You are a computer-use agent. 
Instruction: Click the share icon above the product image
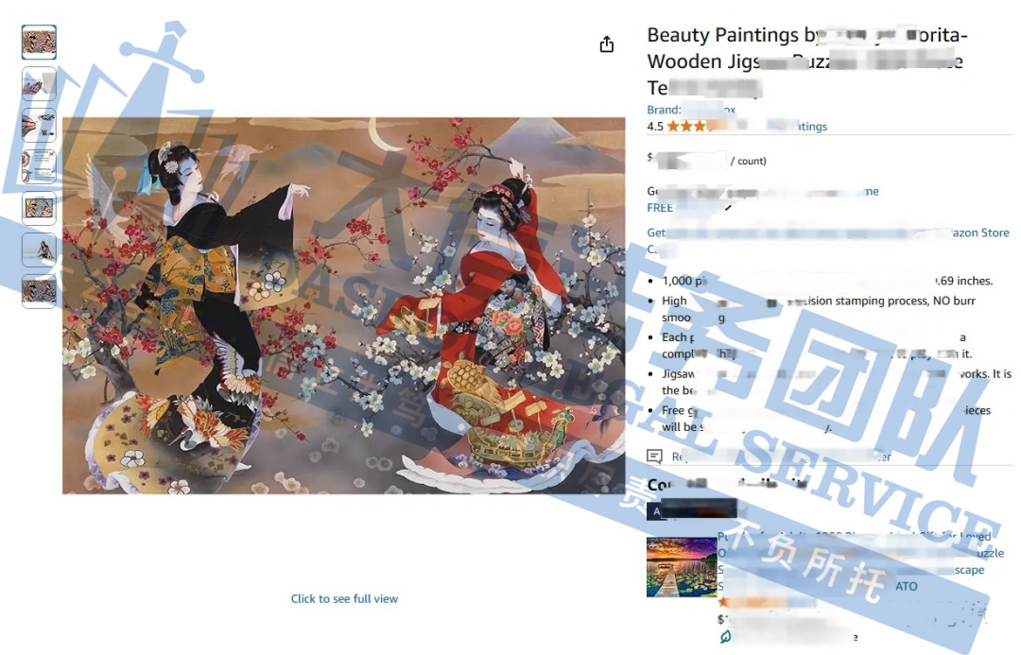pos(606,44)
